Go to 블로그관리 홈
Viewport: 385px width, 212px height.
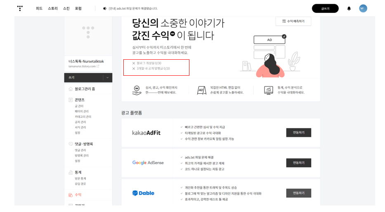(85, 89)
